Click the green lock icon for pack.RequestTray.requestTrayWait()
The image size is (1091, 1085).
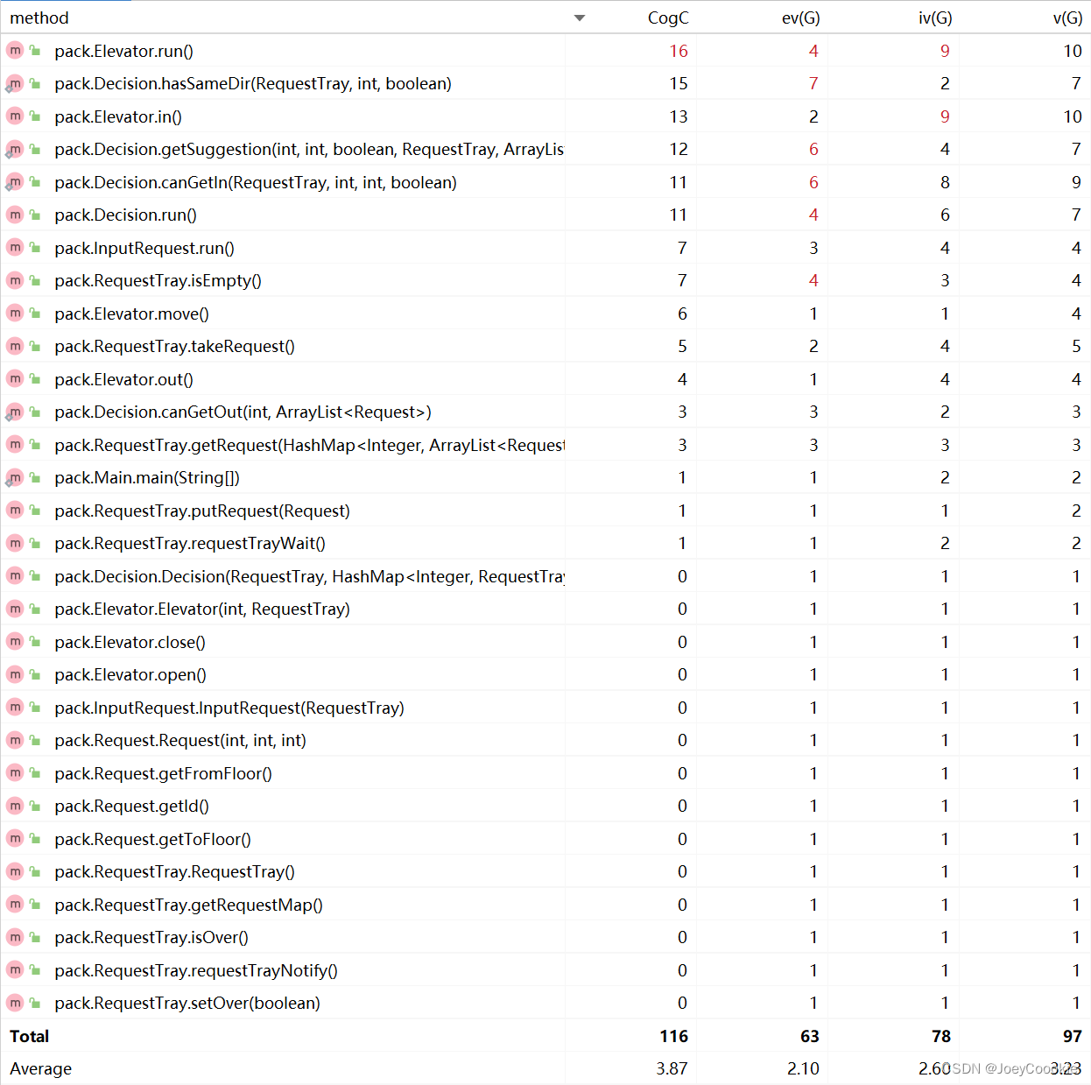(35, 544)
